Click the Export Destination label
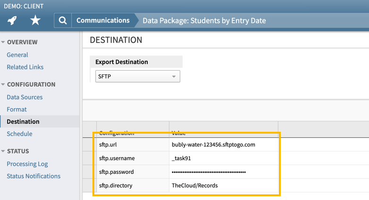This screenshot has height=200, width=369. 122,62
